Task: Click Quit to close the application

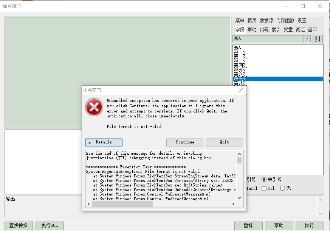Action: tap(225, 142)
